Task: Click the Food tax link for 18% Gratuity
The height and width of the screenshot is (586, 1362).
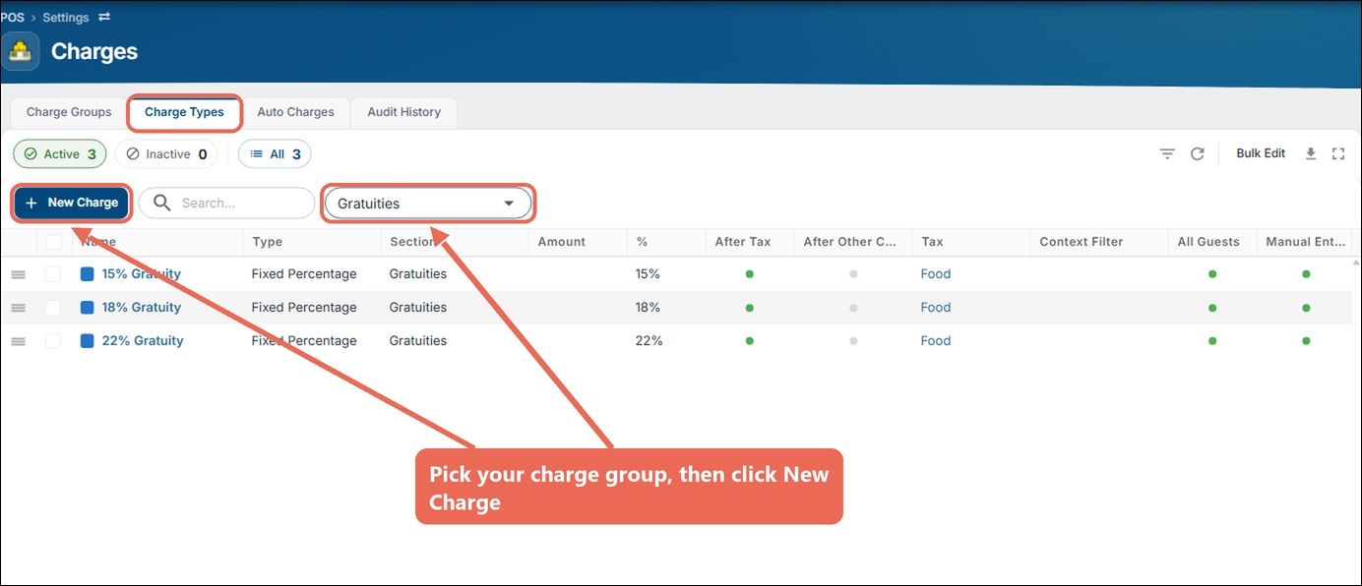Action: (935, 308)
